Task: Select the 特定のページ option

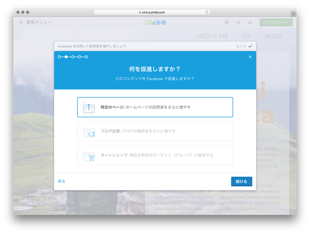Action: pyautogui.click(x=155, y=107)
